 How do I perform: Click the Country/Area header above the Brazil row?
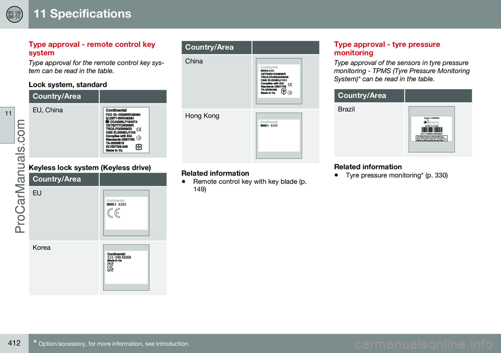(x=369, y=96)
